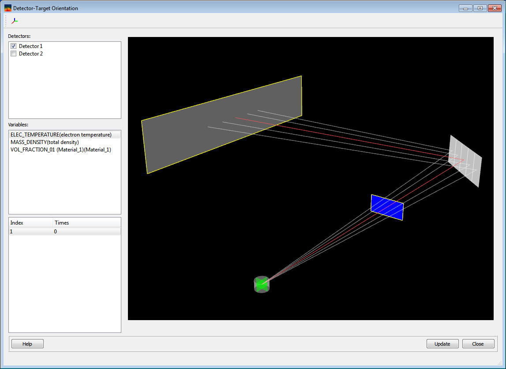This screenshot has height=369, width=506.
Task: Select MASS_DENSITY(total density) variable
Action: tap(45, 142)
